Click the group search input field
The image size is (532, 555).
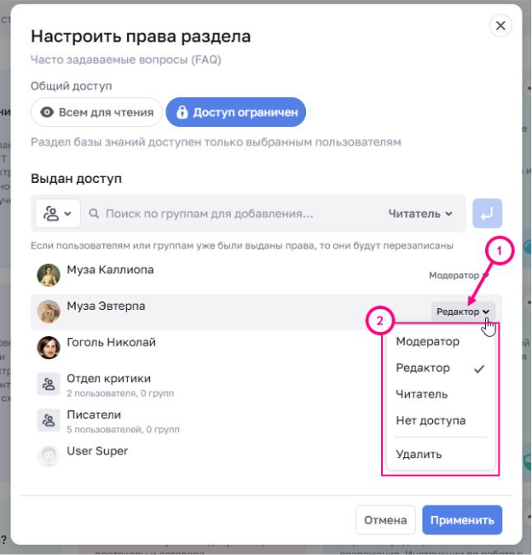point(239,214)
